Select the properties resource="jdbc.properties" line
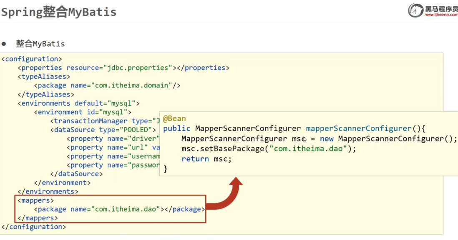This screenshot has height=240, width=458. click(123, 68)
